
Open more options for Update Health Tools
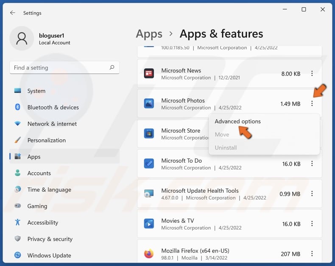(312, 194)
